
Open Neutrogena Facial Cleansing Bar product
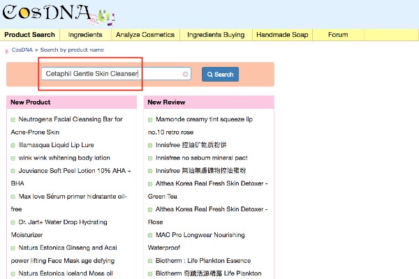[x=67, y=126]
